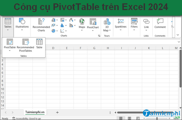This screenshot has height=120, width=182.
Task: Open the Filters group
Action: pyautogui.click(x=134, y=25)
